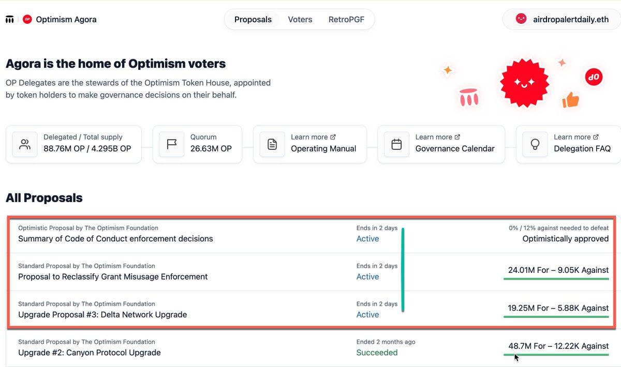Viewport: 621px width, 367px height.
Task: Click the Agora logo icon at top left
Action: click(x=9, y=20)
